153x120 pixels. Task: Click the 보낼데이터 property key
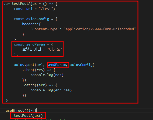tap(32, 49)
